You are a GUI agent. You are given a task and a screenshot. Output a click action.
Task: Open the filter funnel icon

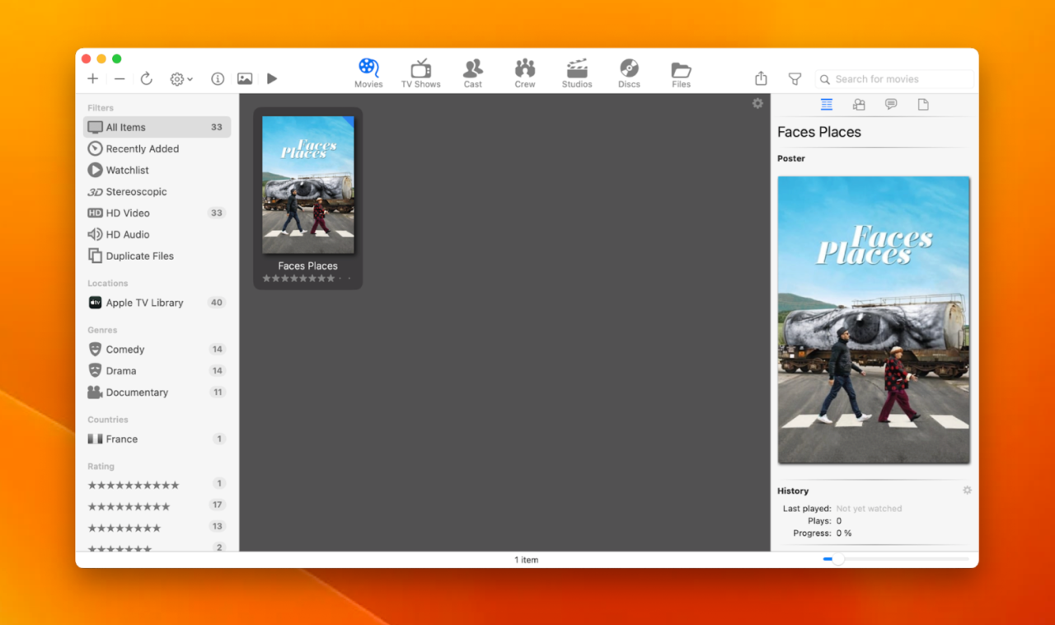(x=795, y=79)
